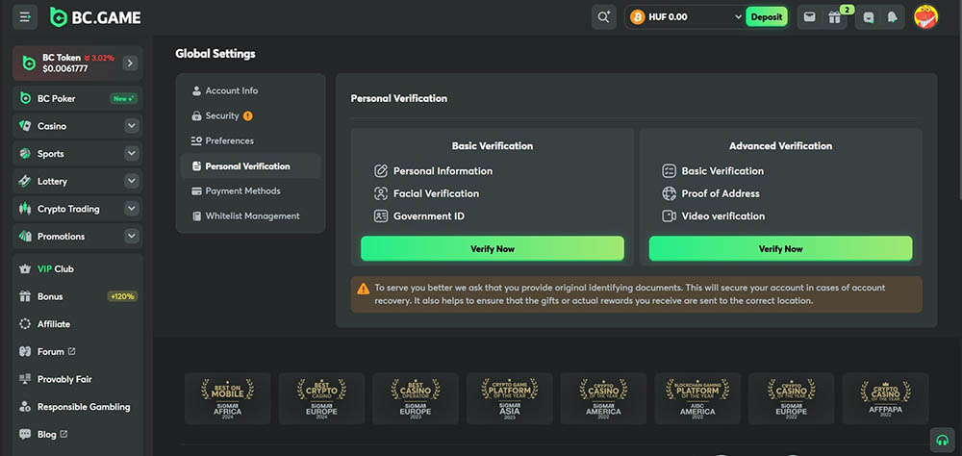Viewport: 962px width, 456px height.
Task: Go to Whitelist Management tab
Action: click(x=252, y=216)
